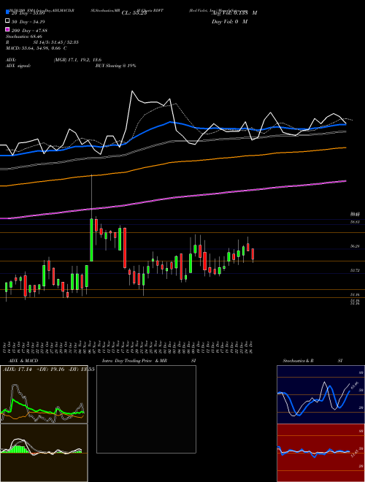Click the 'SI 14/3: 51.45 / 52.33' reading
The height and width of the screenshot is (482, 365).
[x=56, y=42]
